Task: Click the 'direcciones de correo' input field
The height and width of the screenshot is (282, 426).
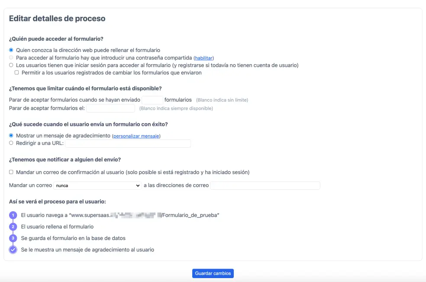Action: [x=265, y=185]
